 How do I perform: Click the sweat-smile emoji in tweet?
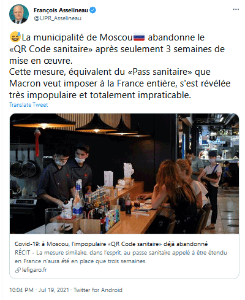(15, 37)
